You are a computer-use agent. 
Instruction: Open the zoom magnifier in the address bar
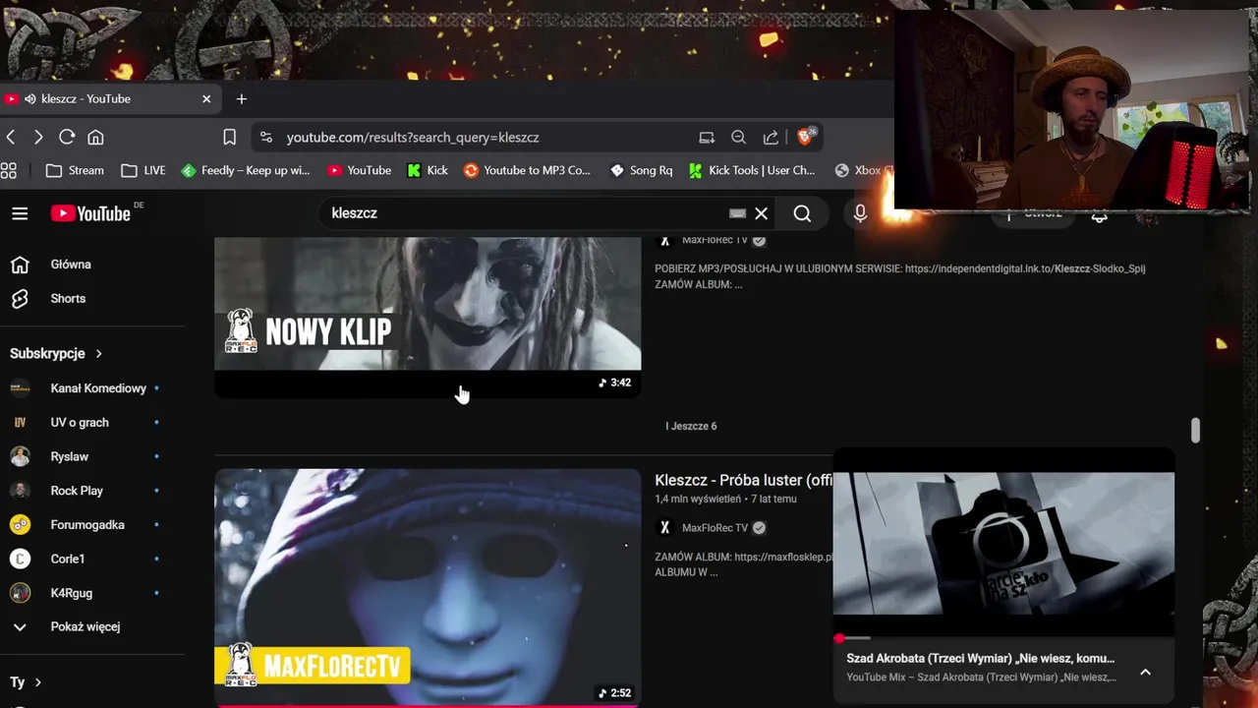click(x=738, y=138)
